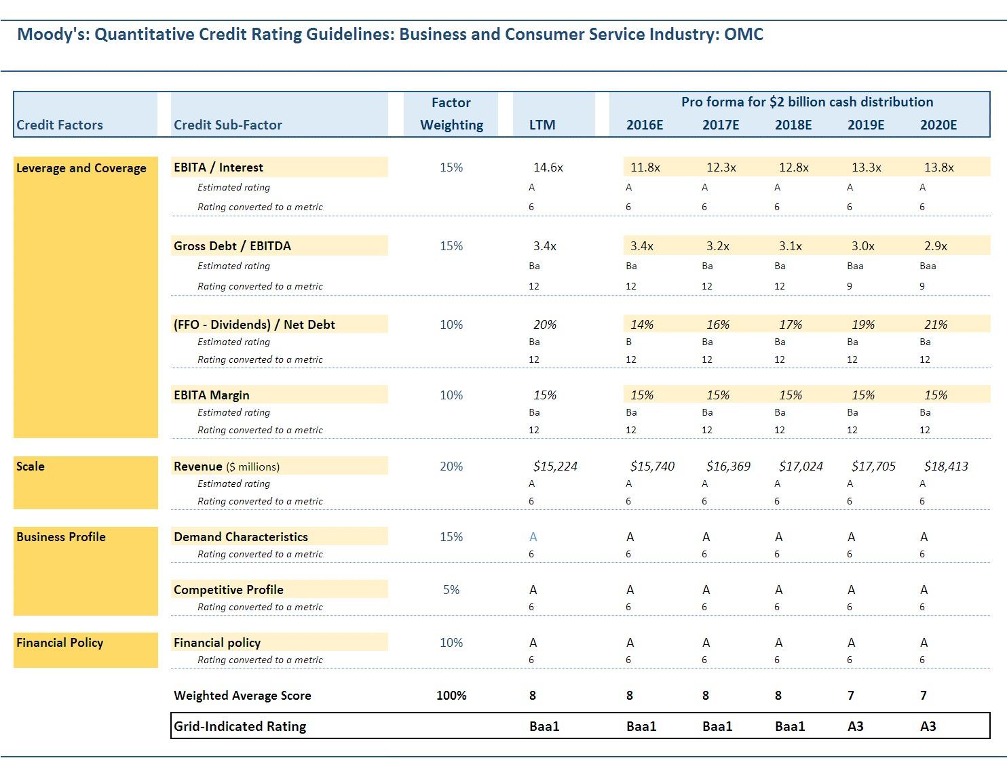Image resolution: width=1007 pixels, height=775 pixels.
Task: Click the 2019E revenue value $17,705
Action: tap(873, 466)
